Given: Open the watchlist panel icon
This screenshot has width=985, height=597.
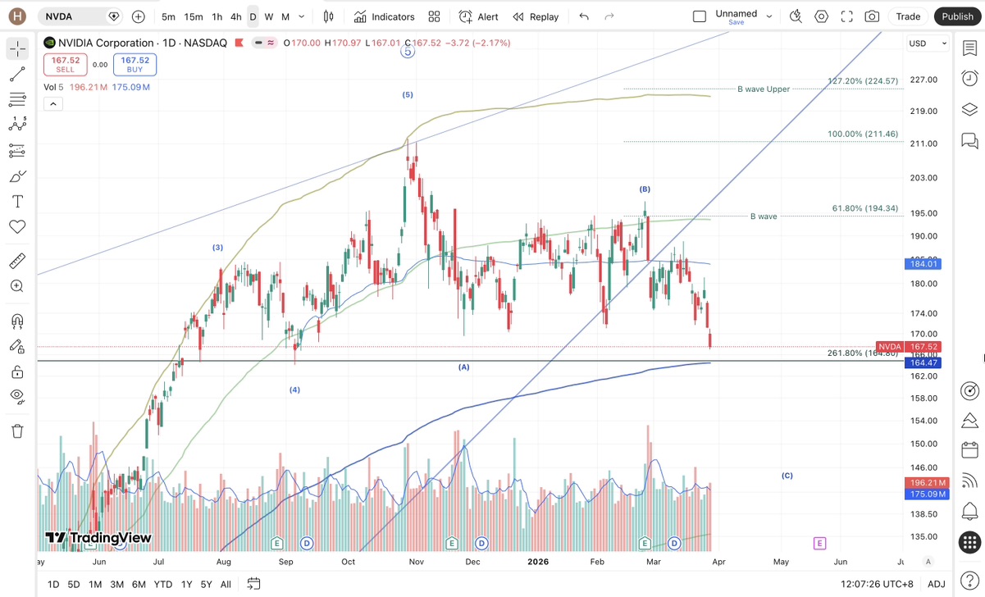Looking at the screenshot, I should (969, 48).
